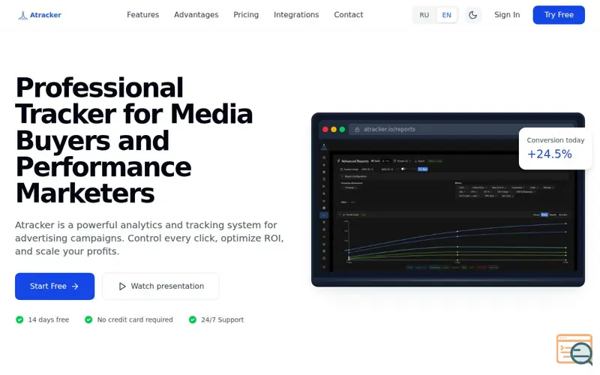Viewport: 600px width, 375px height.
Task: Go to the Advantages section
Action: click(x=196, y=14)
